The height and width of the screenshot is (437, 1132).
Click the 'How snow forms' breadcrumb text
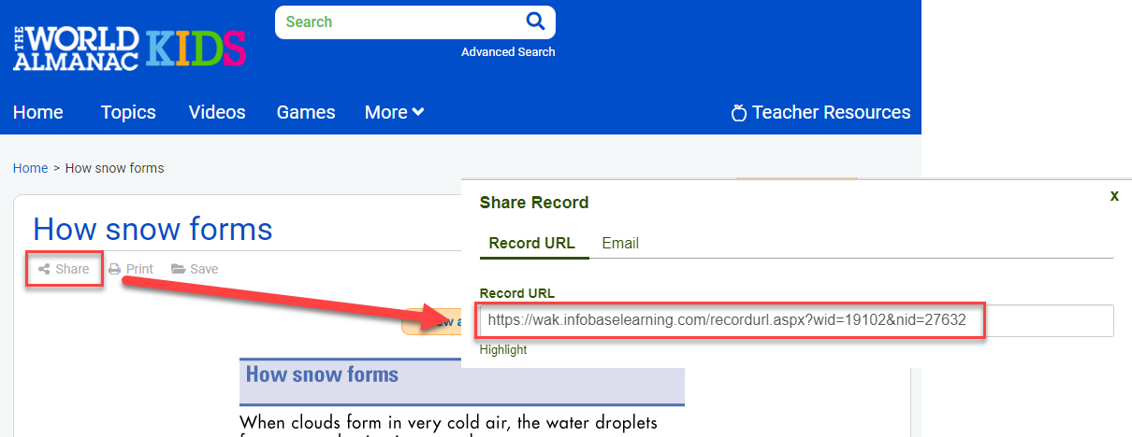click(114, 168)
